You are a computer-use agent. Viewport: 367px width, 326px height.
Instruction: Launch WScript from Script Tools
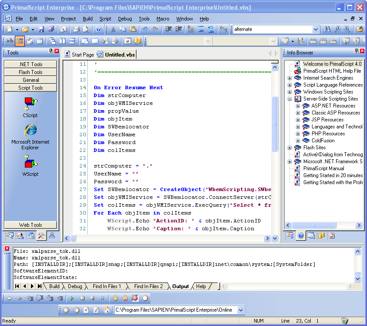point(31,166)
